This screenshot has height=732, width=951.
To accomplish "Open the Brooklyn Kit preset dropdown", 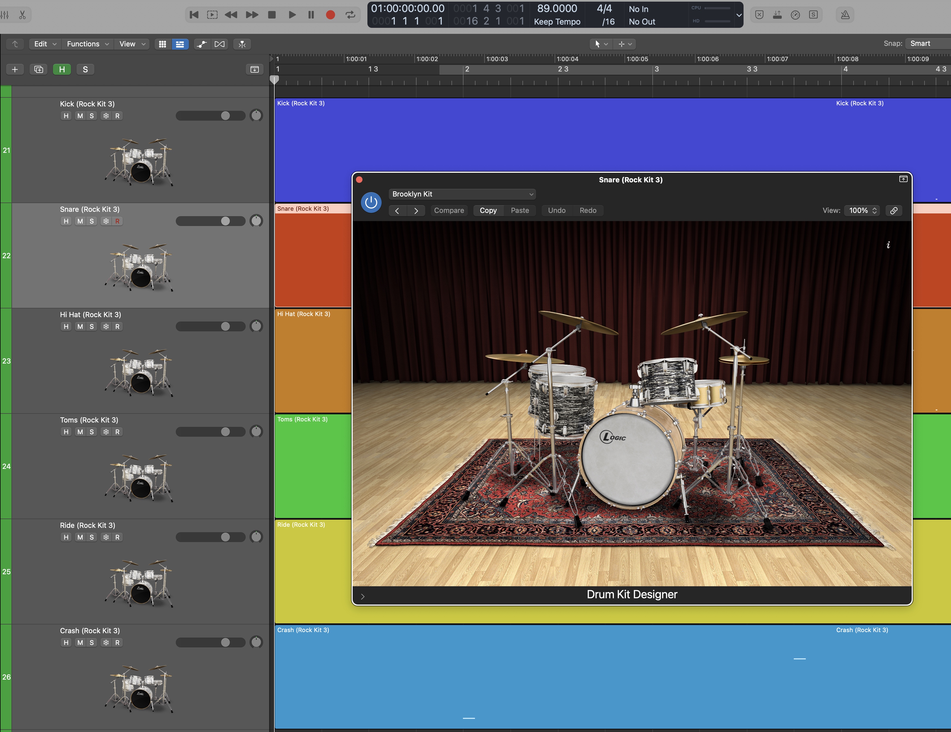I will click(x=462, y=194).
